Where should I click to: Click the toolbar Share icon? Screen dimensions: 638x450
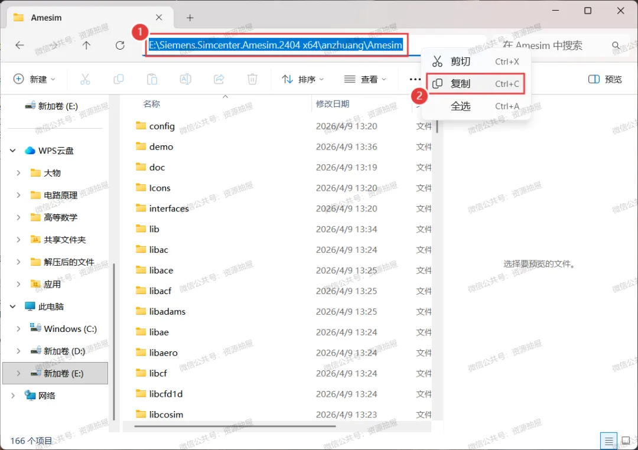[x=219, y=79]
